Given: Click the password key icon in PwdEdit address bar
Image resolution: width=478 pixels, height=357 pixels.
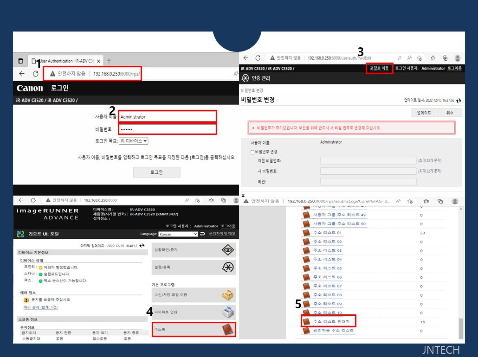Looking at the screenshot, I should tap(400, 58).
